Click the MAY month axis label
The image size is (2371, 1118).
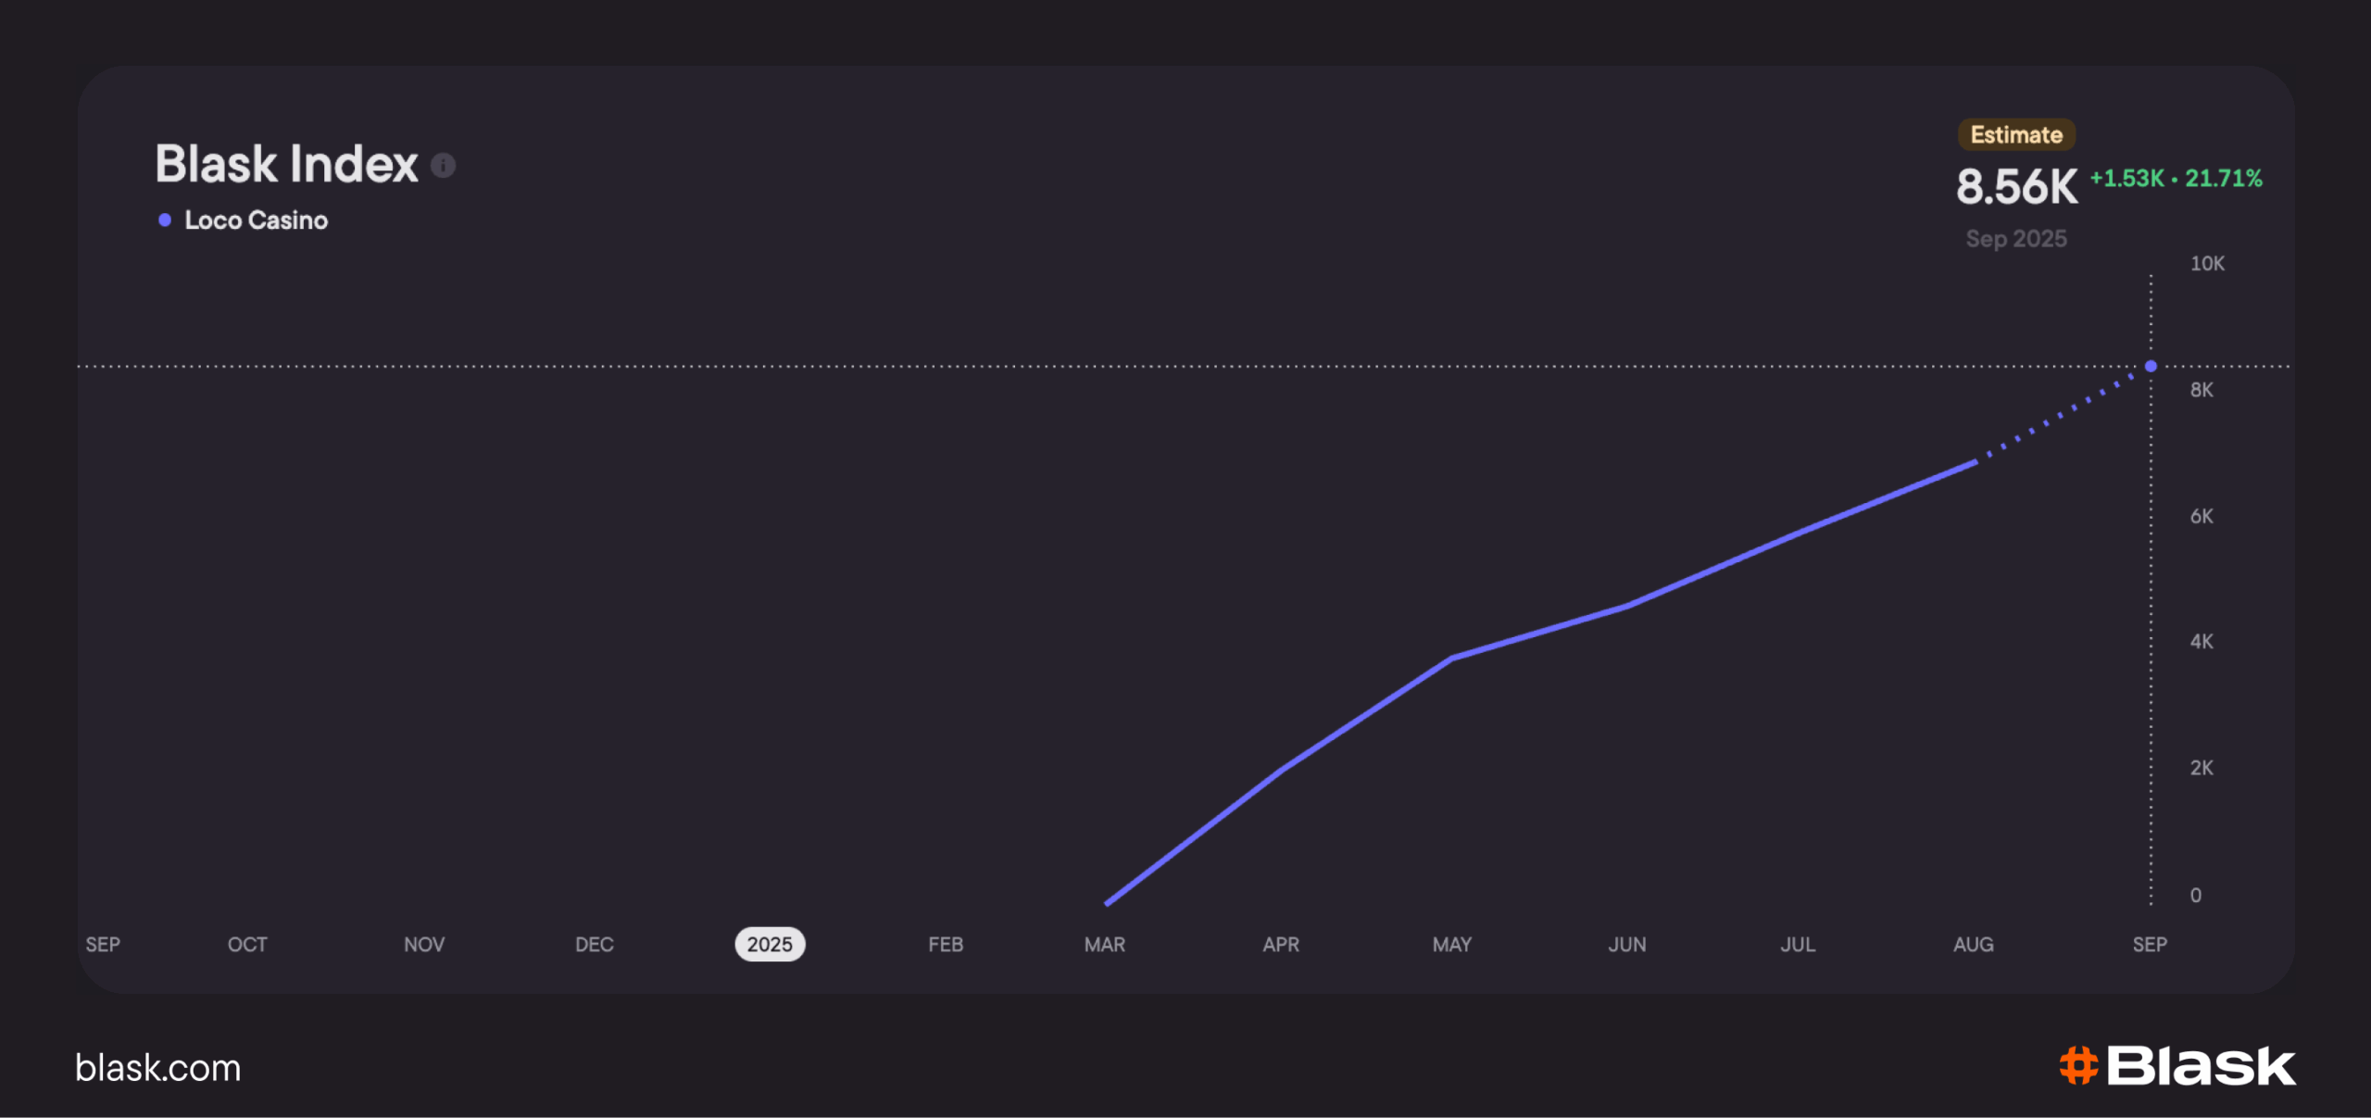click(x=1451, y=945)
